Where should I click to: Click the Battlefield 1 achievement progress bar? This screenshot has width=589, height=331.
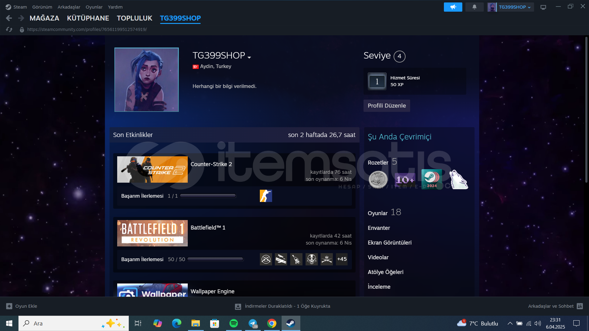click(215, 259)
